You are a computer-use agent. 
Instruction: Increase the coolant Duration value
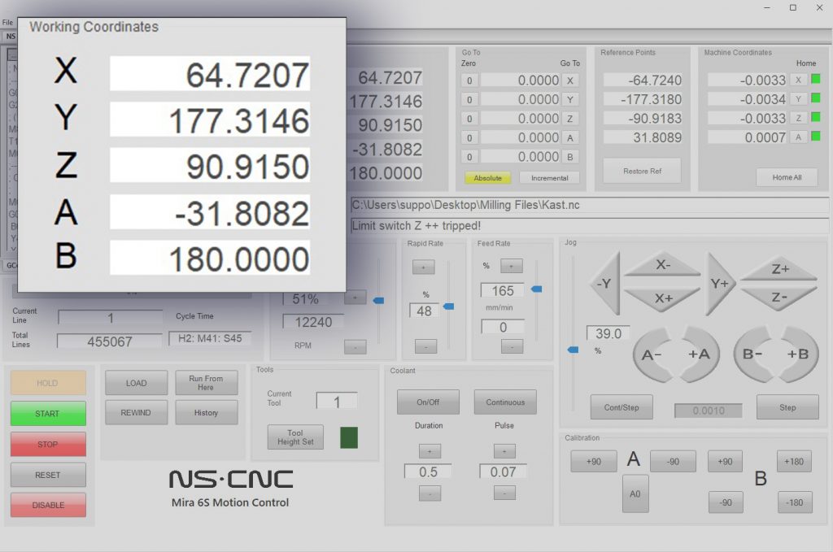(429, 451)
